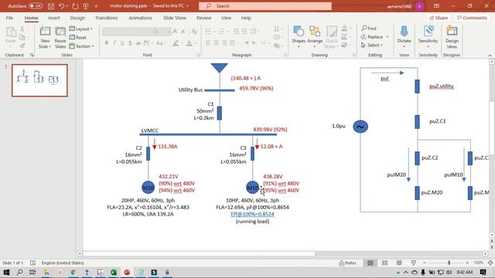Image resolution: width=495 pixels, height=278 pixels.
Task: Click the Eff@100%=0.8524 hyperlink text
Action: (252, 215)
